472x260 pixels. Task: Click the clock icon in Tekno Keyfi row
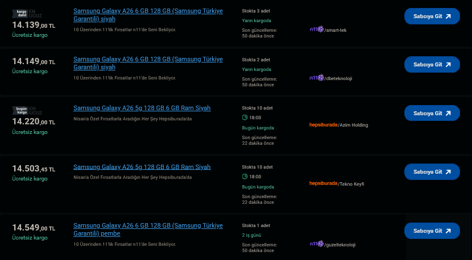[x=245, y=177]
